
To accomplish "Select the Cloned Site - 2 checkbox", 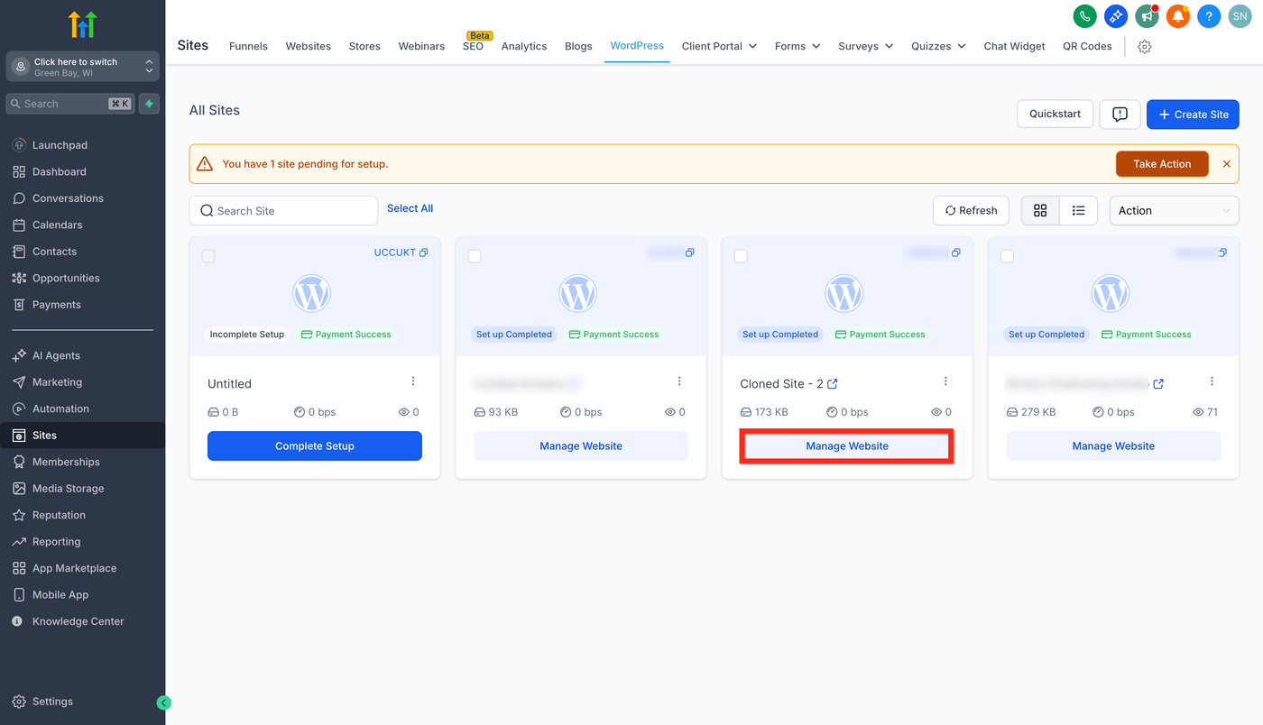I will point(741,256).
